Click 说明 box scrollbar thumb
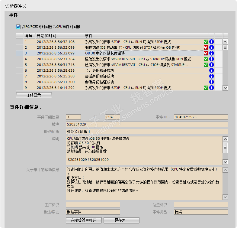This screenshot has height=228, width=237. [225, 148]
